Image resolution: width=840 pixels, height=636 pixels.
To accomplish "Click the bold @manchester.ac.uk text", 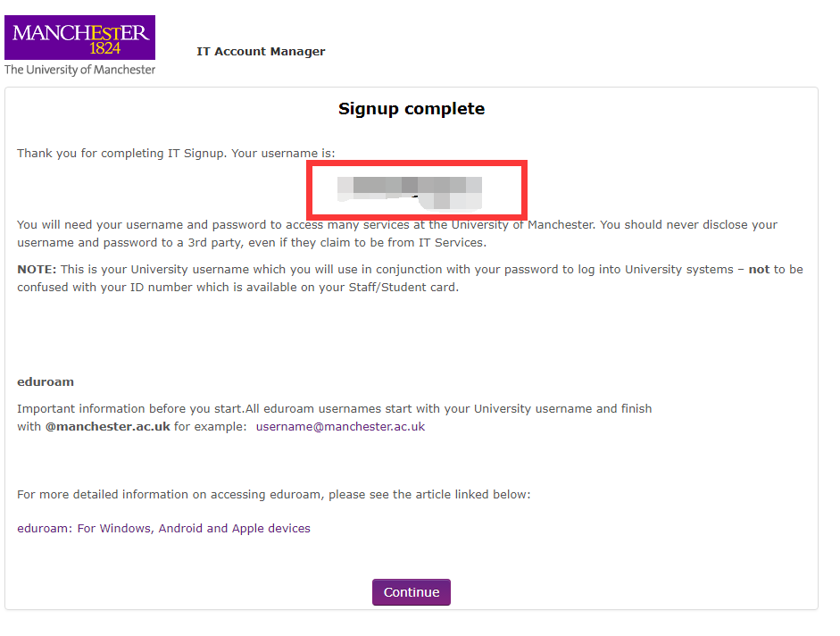I will (x=108, y=427).
